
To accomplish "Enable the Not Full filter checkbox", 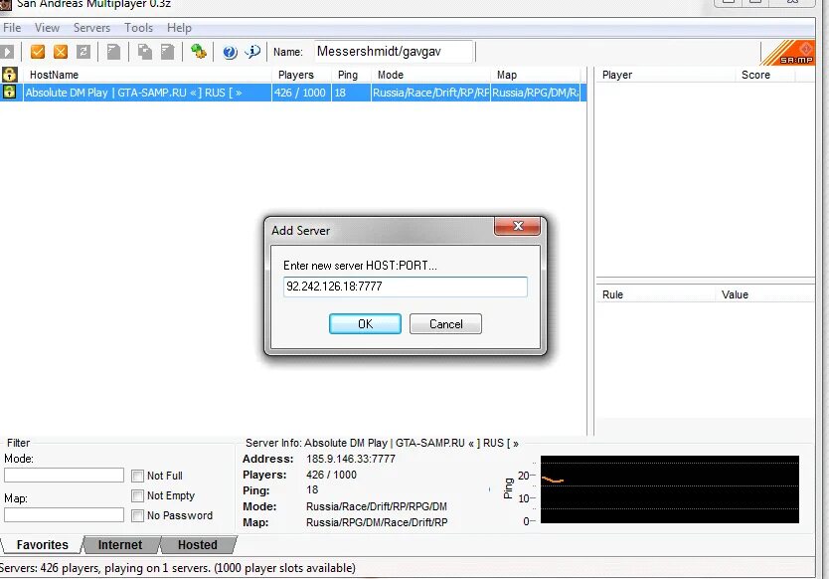I will pyautogui.click(x=137, y=476).
